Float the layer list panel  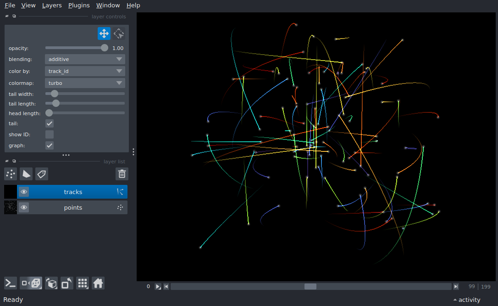14,161
